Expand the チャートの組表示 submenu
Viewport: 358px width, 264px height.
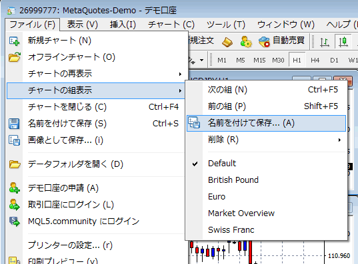95,90
